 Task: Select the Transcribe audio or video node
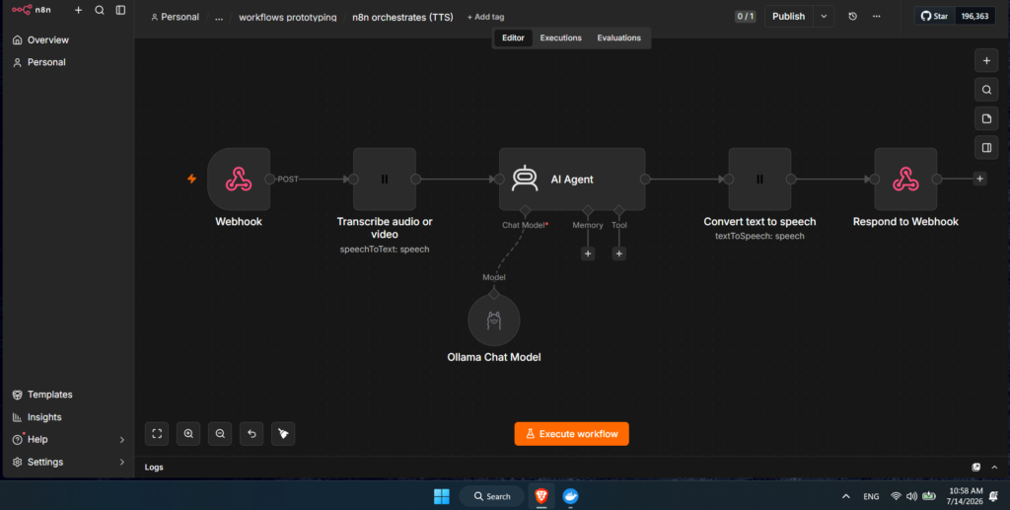pyautogui.click(x=385, y=179)
